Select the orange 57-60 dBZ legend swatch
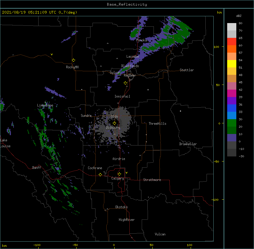 [x=232, y=49]
